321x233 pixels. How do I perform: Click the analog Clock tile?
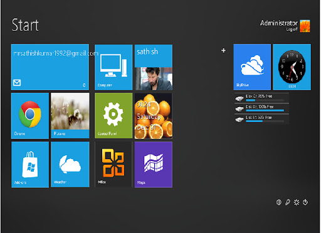(x=292, y=67)
